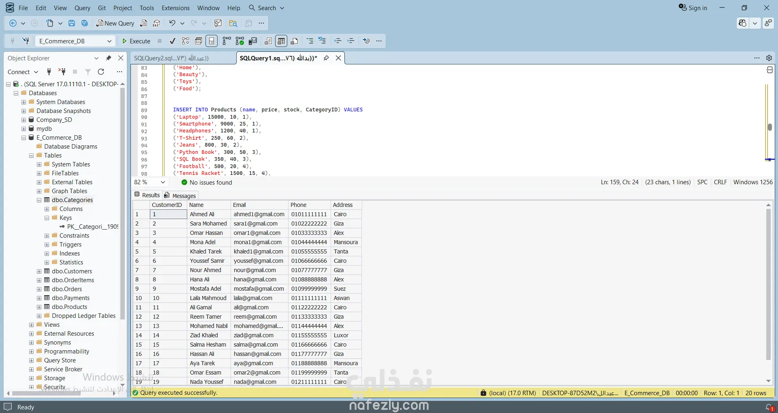Click the Execute button
778x413 pixels.
pyautogui.click(x=136, y=41)
